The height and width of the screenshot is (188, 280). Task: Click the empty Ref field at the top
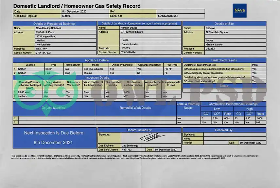181,11
